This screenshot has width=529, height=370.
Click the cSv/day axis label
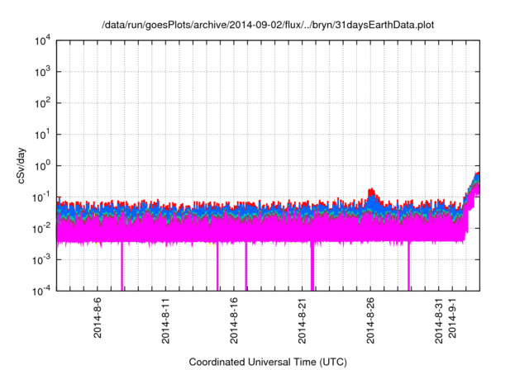coord(21,165)
